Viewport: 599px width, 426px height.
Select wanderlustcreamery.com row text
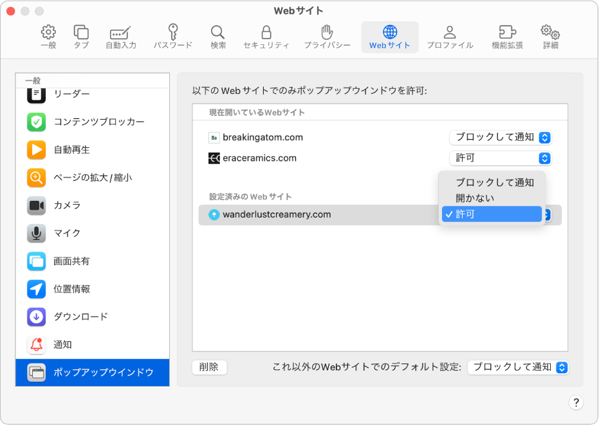tap(277, 215)
